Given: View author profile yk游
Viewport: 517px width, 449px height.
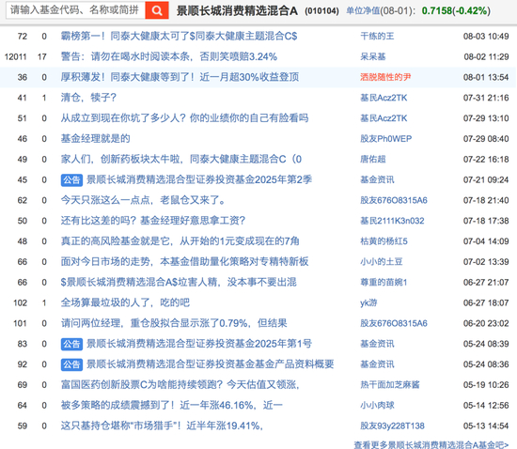Looking at the screenshot, I should tap(368, 302).
